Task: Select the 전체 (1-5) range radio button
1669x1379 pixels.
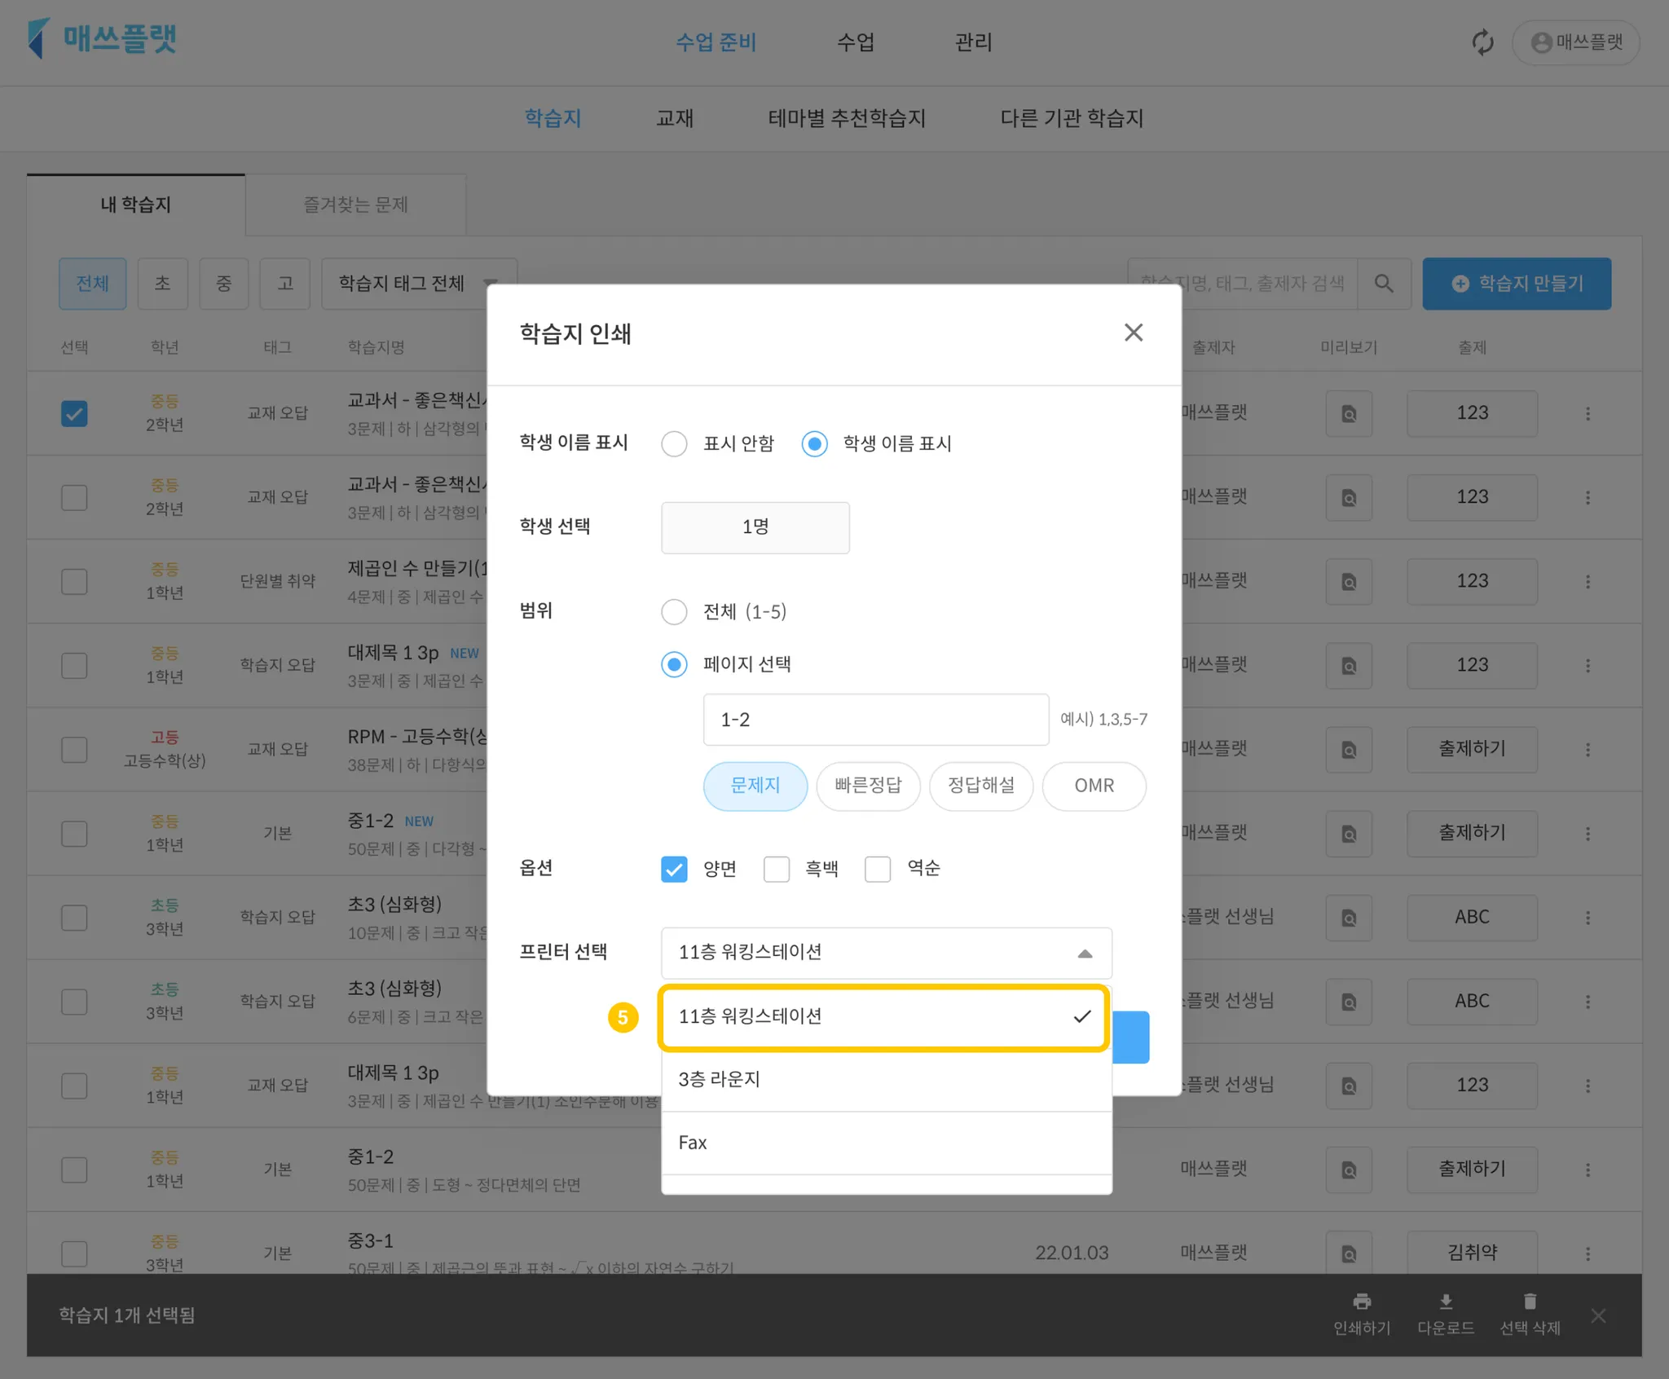Action: (674, 612)
